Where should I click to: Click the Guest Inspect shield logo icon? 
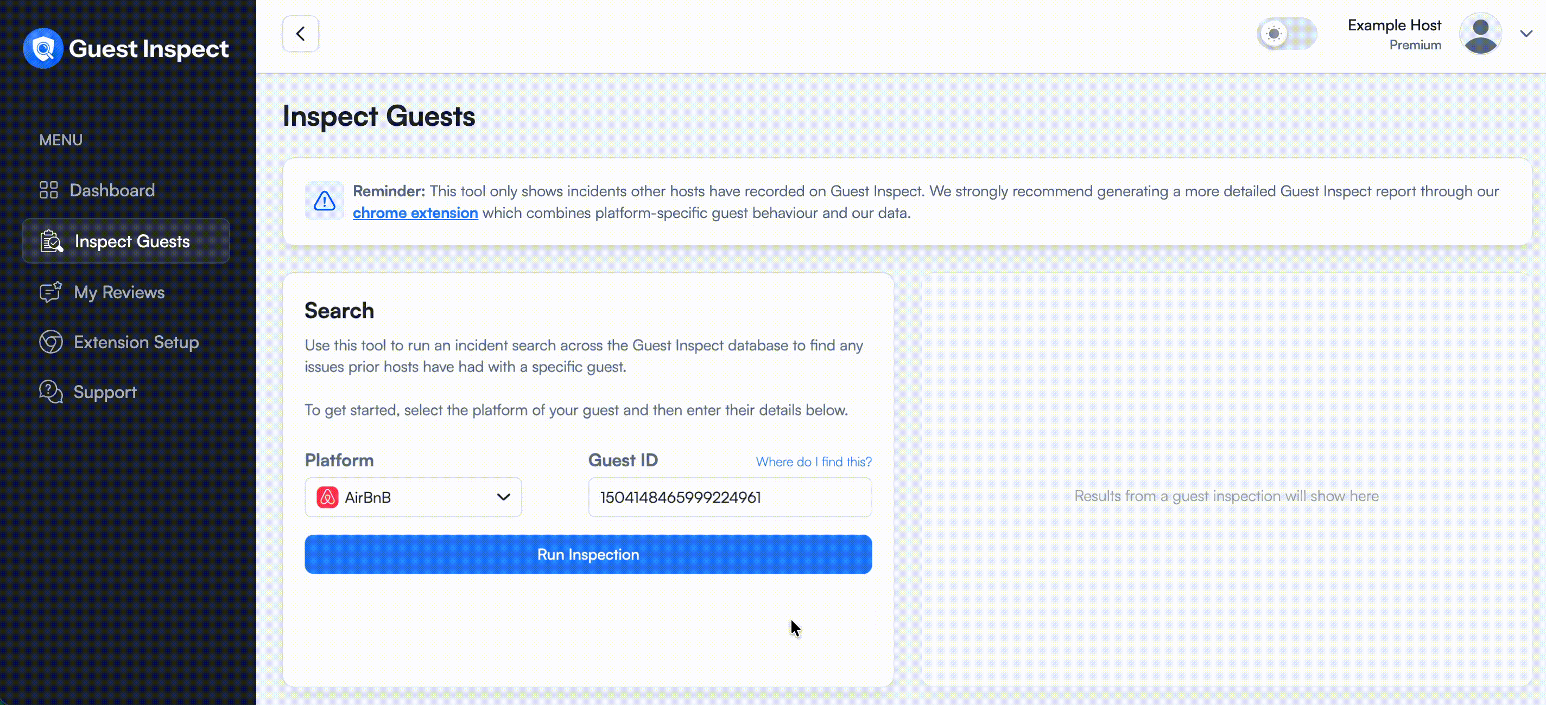(42, 49)
